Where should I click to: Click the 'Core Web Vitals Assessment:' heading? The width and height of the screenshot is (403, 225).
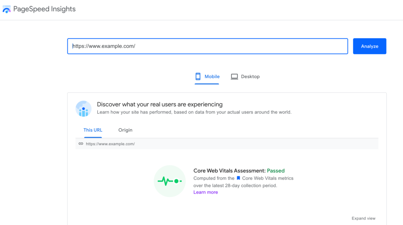(229, 171)
